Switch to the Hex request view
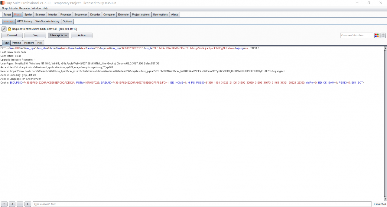 40,43
